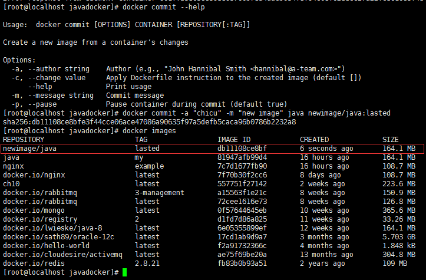Click the '2 years ago' created value
The image size is (426, 280).
pyautogui.click(x=322, y=263)
